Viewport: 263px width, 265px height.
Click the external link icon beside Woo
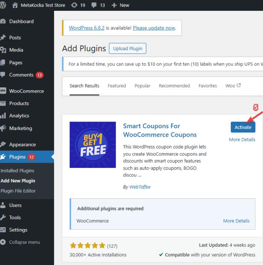point(239,85)
